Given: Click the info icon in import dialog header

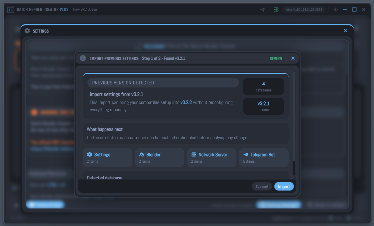Looking at the screenshot, I should (x=83, y=58).
